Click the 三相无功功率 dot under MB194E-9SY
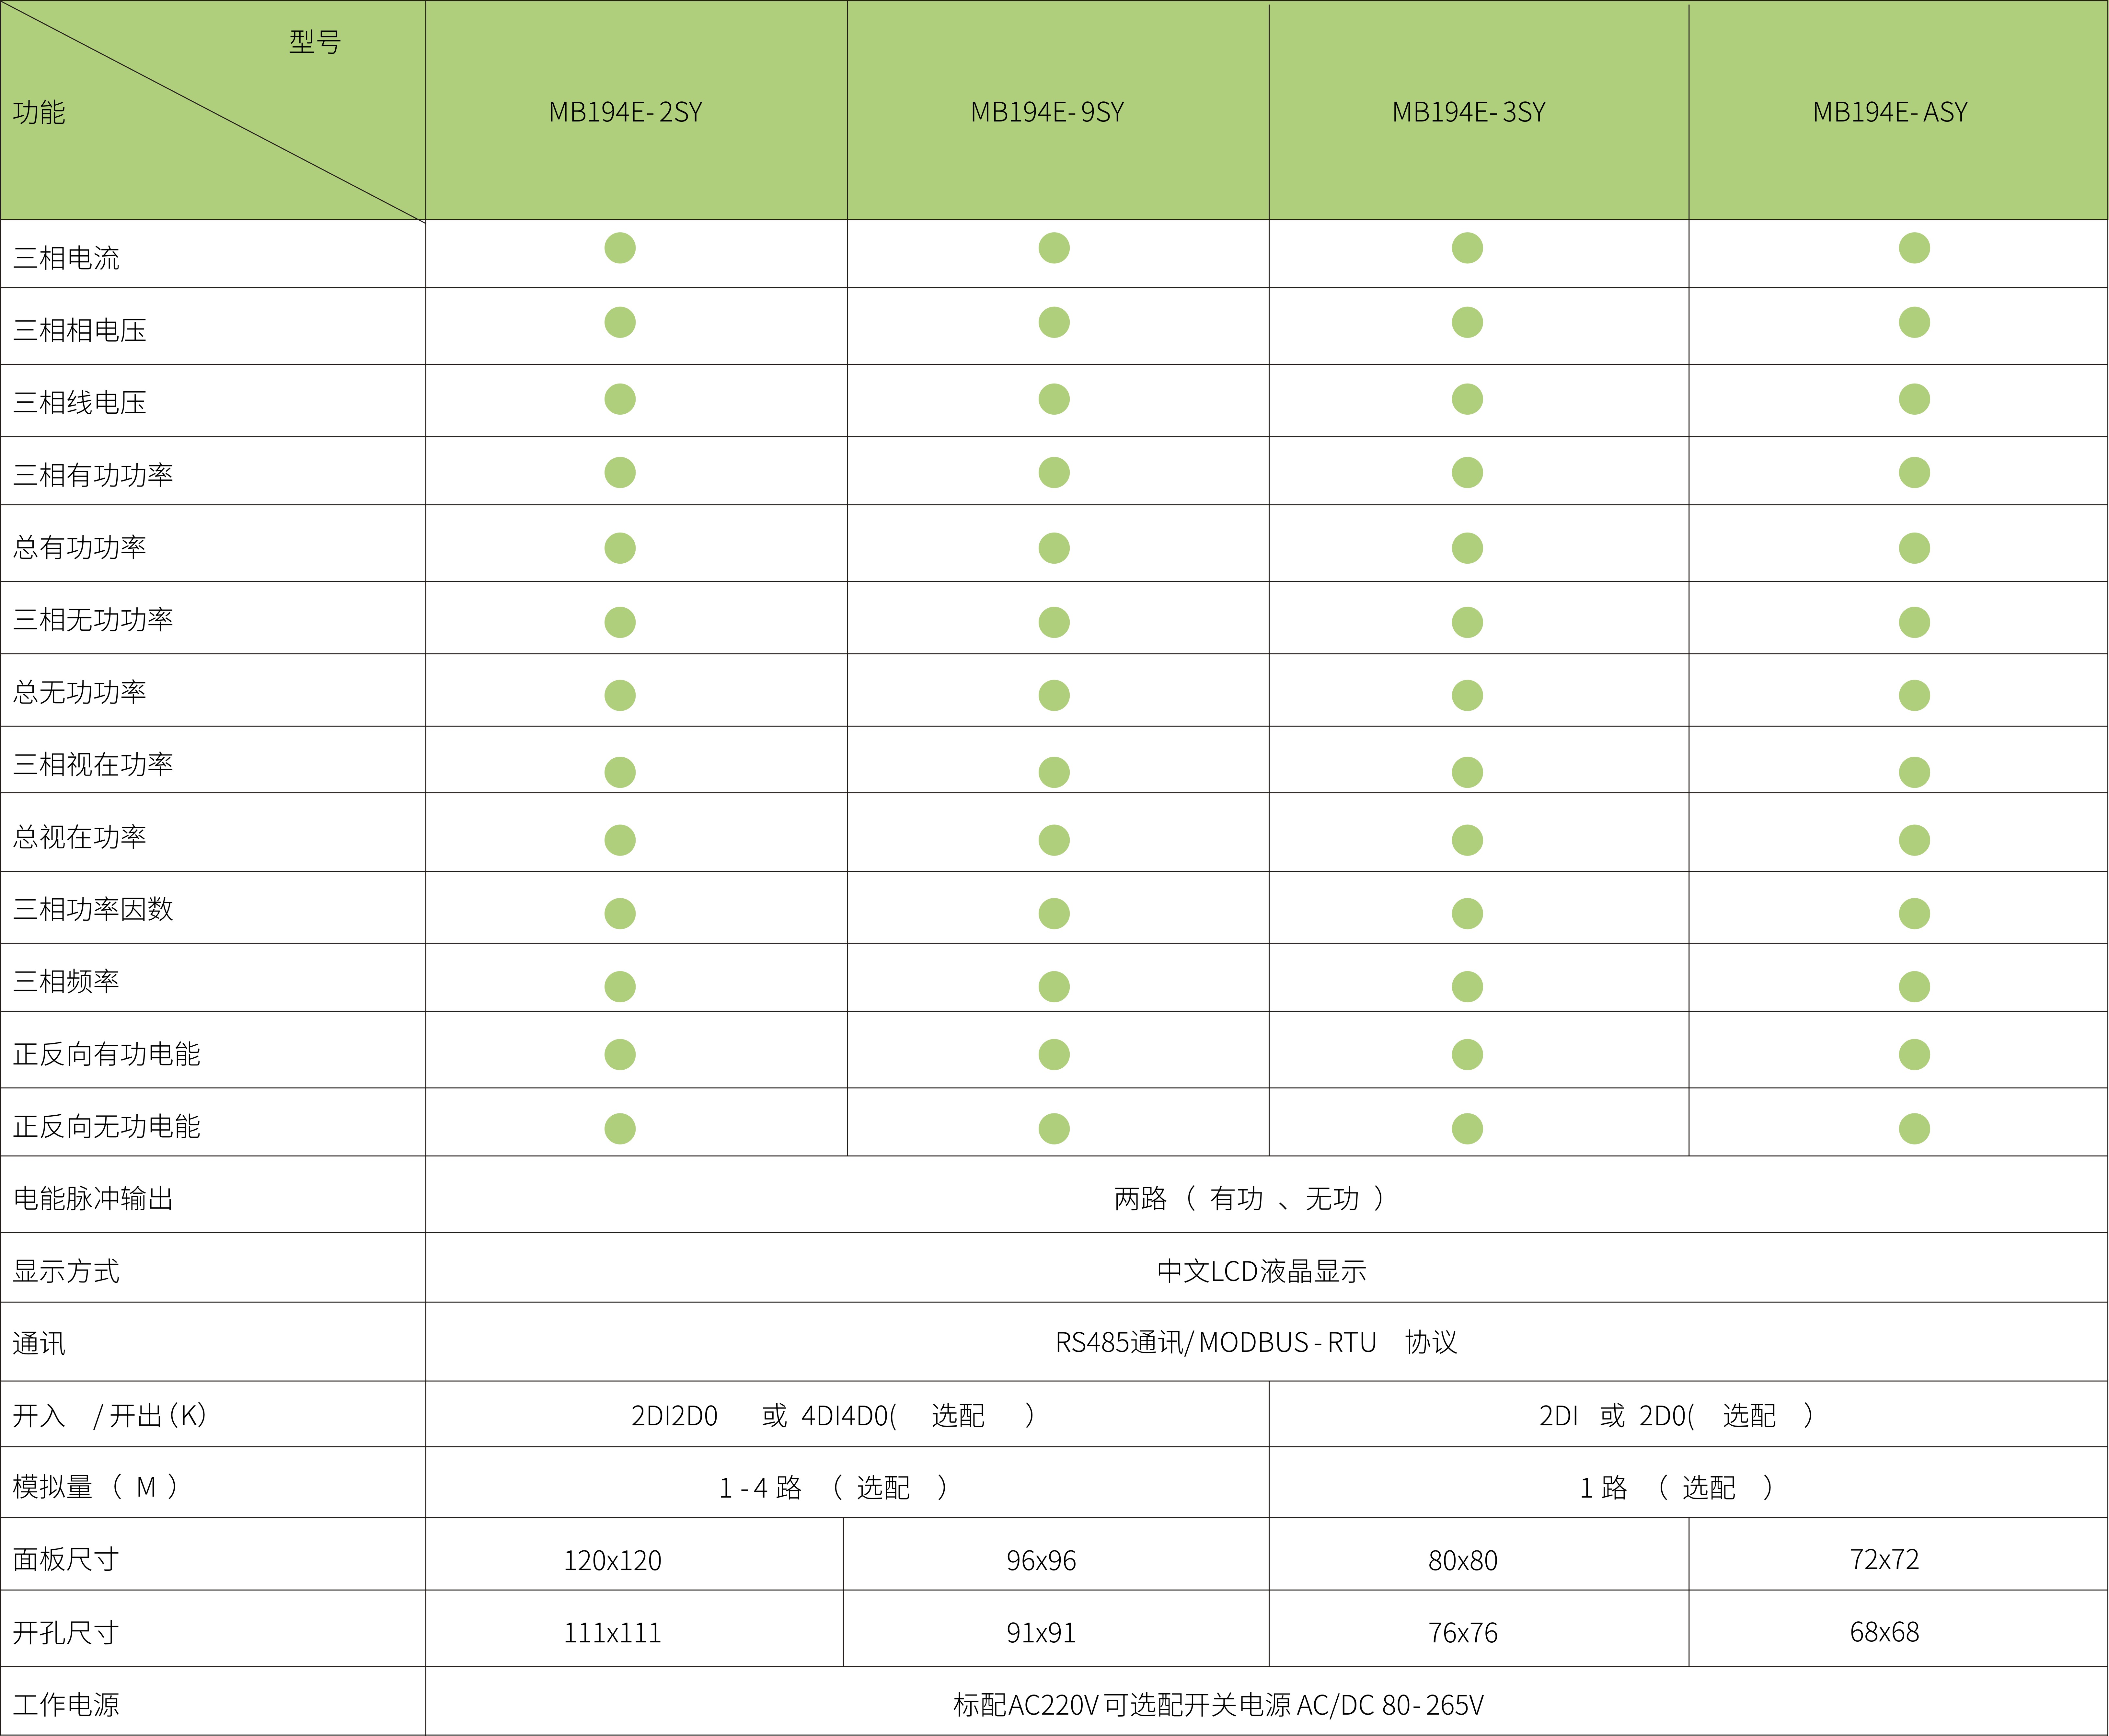The height and width of the screenshot is (1736, 2109). coord(1054,622)
